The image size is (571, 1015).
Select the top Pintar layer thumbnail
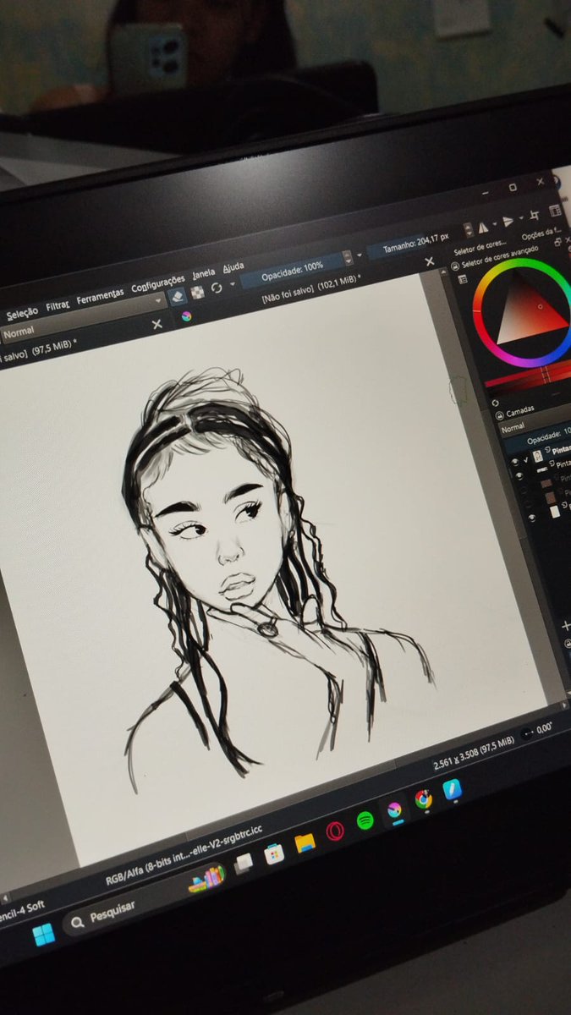click(537, 456)
